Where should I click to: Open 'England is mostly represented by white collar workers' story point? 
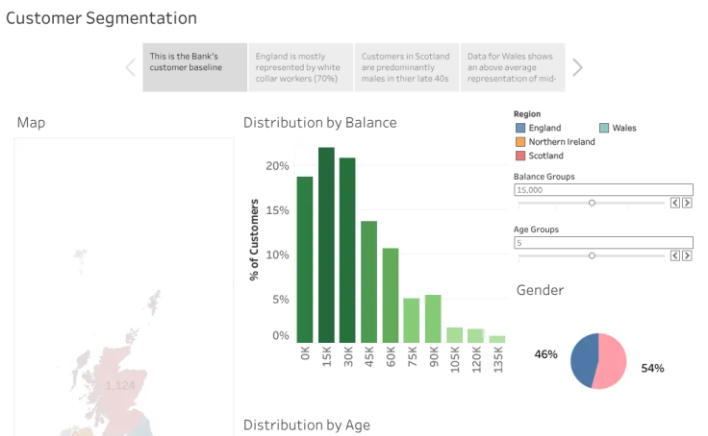pos(301,67)
